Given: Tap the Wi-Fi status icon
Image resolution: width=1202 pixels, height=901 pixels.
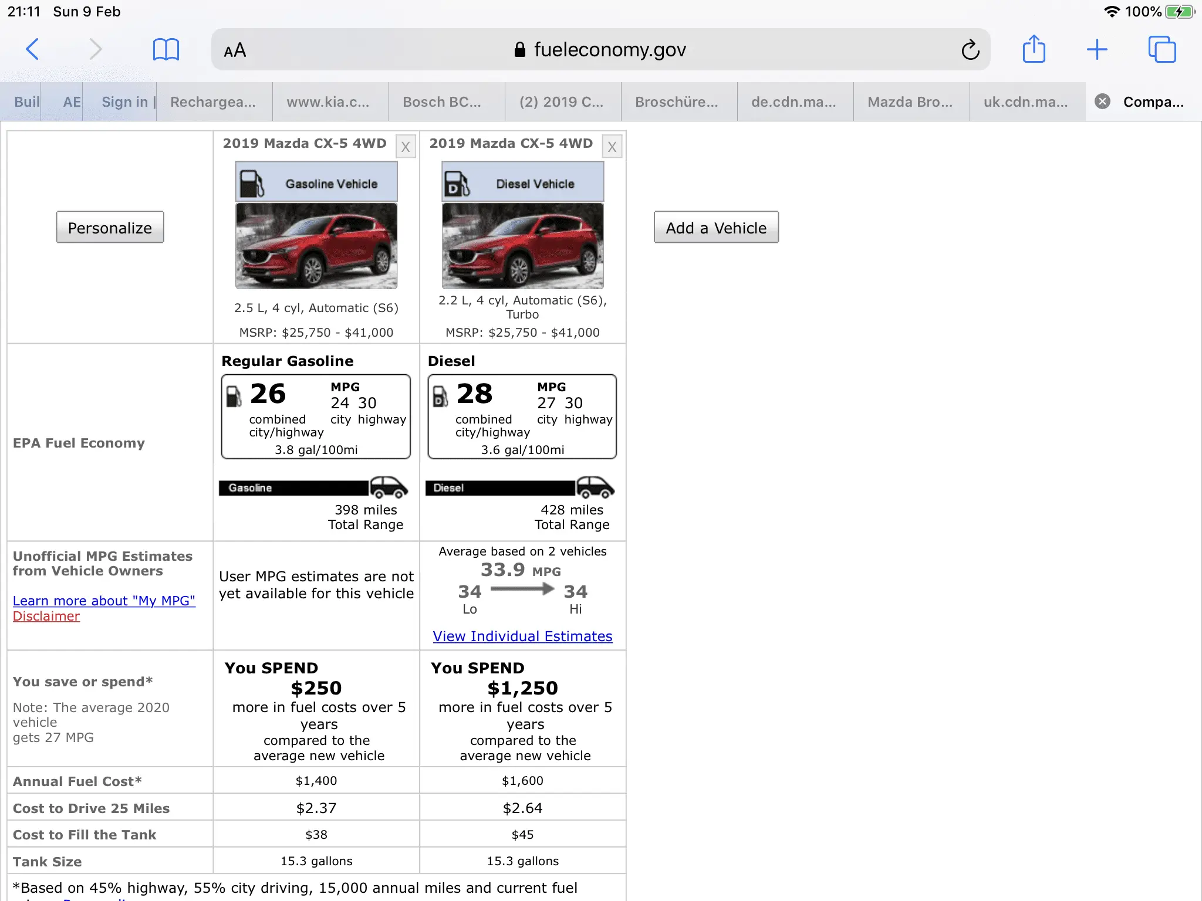Looking at the screenshot, I should (1112, 12).
